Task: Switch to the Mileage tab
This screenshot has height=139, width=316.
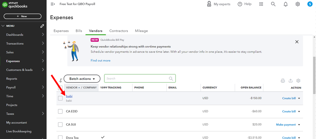Action: pos(142,31)
